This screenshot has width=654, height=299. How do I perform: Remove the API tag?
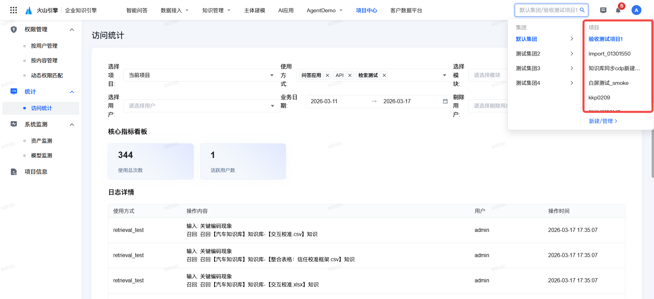(350, 75)
